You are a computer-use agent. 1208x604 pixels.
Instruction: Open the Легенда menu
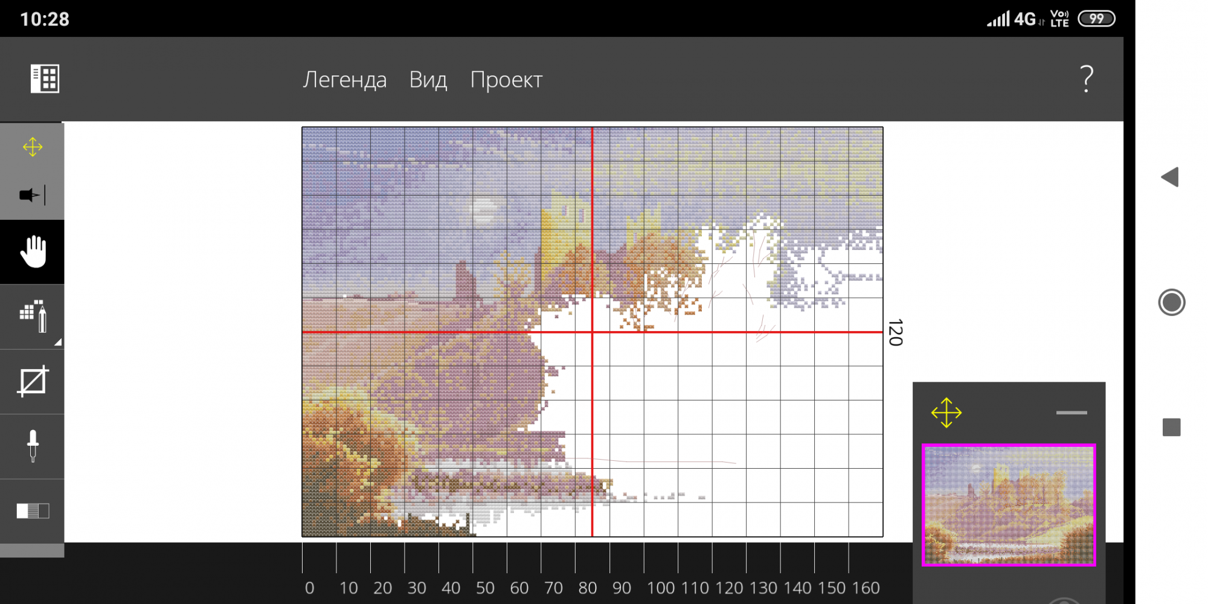point(344,80)
